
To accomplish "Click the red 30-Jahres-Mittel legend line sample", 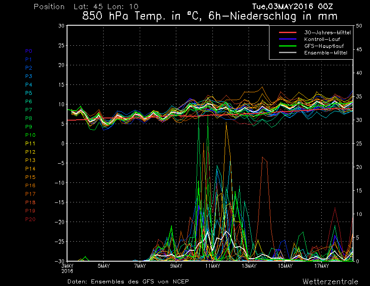I will [x=288, y=32].
